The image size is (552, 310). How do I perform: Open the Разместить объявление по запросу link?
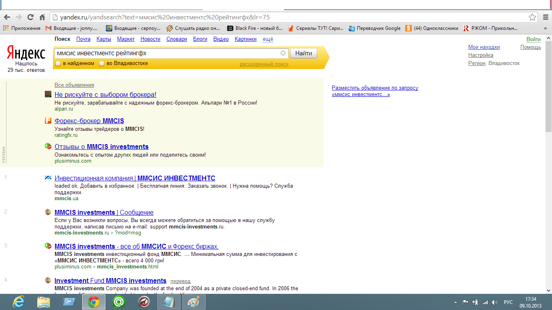[x=375, y=91]
